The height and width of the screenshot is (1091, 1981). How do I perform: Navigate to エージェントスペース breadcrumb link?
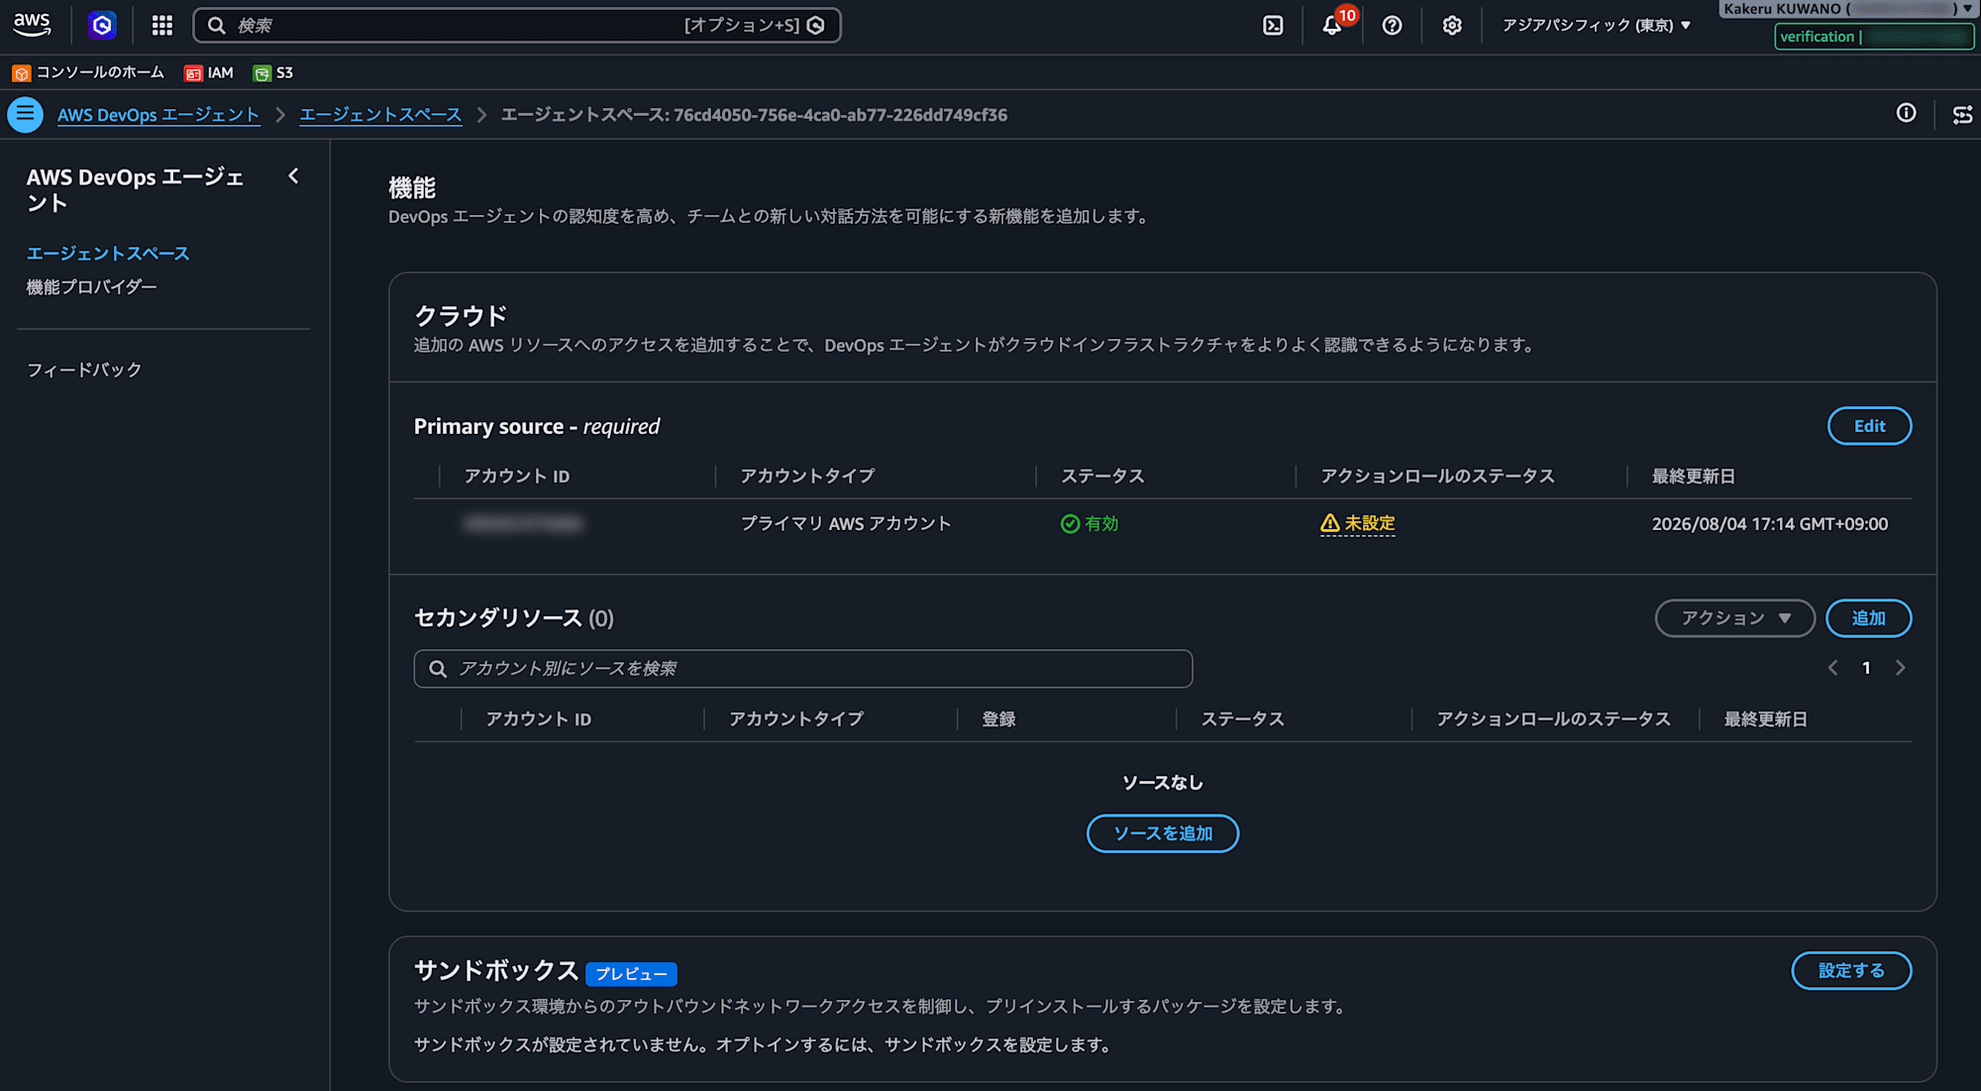[380, 115]
